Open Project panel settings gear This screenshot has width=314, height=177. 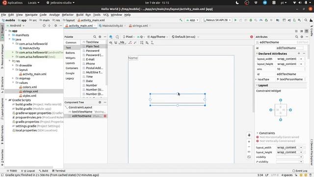click(55, 26)
